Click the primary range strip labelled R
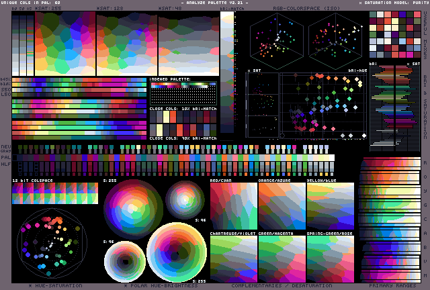 (x=390, y=163)
